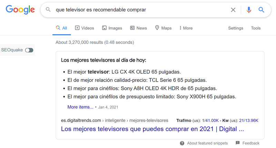
Task: Click the feedback flag icon
Action: click(238, 143)
